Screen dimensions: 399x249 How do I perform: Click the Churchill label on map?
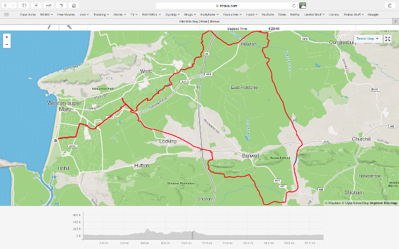361,139
